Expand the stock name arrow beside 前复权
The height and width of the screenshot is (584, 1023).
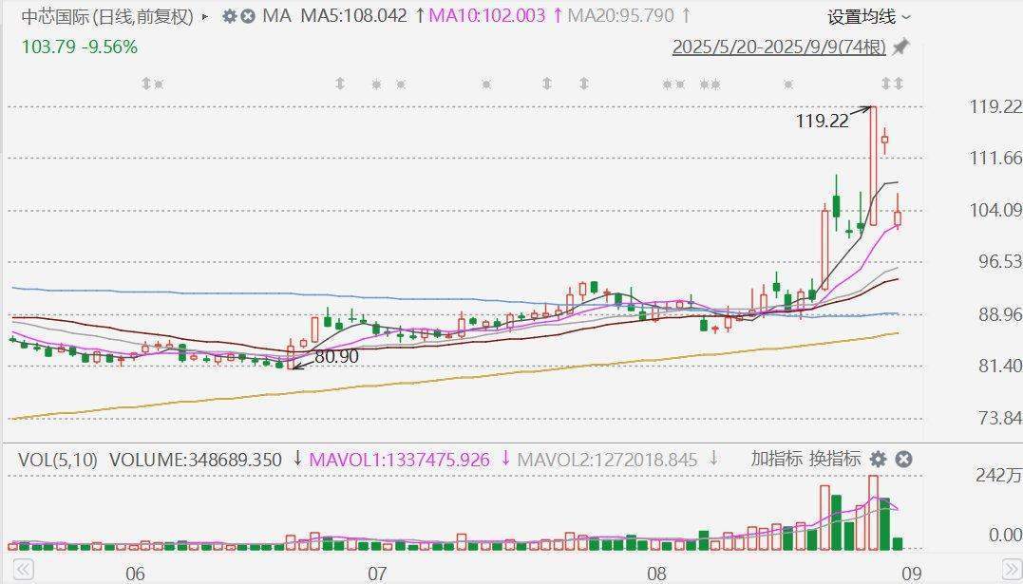coord(203,17)
